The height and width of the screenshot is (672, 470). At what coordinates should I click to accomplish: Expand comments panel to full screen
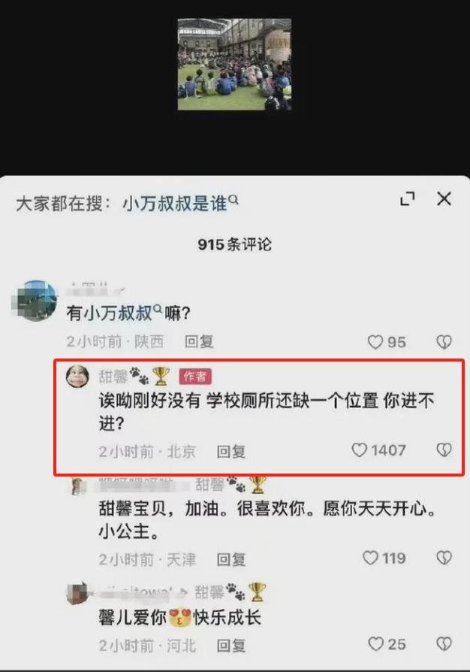pos(407,199)
